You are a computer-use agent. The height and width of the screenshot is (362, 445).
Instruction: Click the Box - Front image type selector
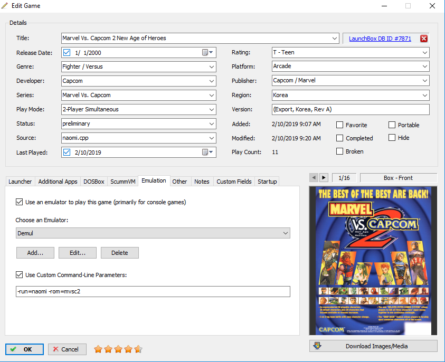pos(398,178)
